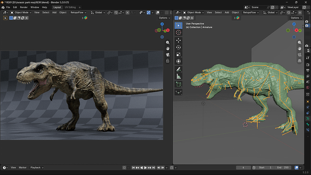Toggle snapping magnet in left viewport header
Viewport: 311px width, 175px height.
click(x=116, y=13)
